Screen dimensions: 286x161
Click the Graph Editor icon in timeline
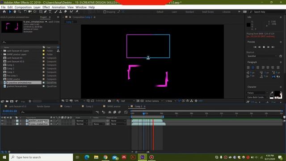tap(126, 112)
